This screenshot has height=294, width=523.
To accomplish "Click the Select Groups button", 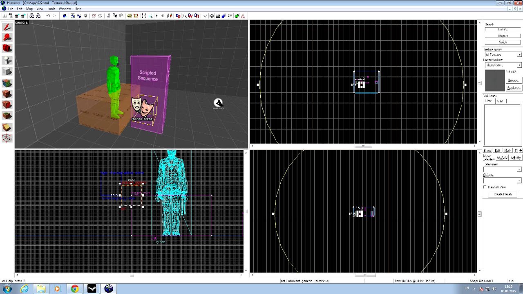I will (x=503, y=29).
